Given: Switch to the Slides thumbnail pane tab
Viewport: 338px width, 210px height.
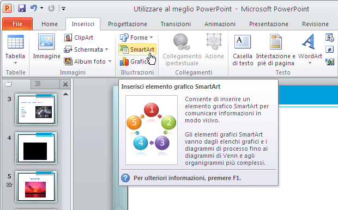Looking at the screenshot, I should tap(9, 84).
